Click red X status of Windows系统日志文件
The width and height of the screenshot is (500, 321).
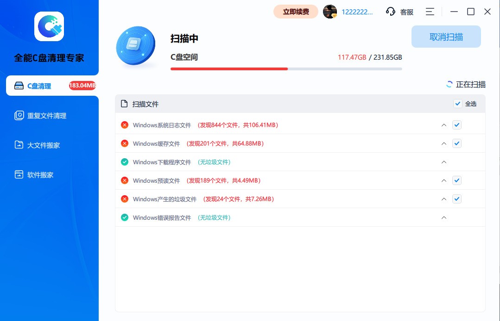click(x=125, y=125)
